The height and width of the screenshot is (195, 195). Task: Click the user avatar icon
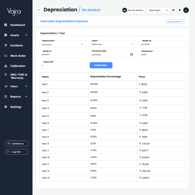click(x=186, y=10)
